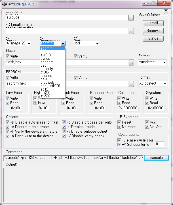Toggle Exitmode Vcc checkbox
Screen dimensions: 173x205
147,122
